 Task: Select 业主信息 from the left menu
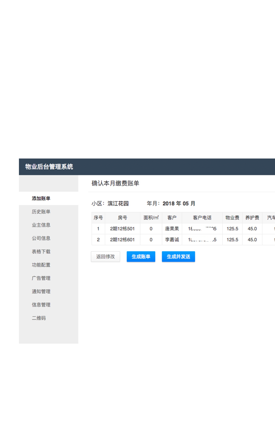[41, 225]
